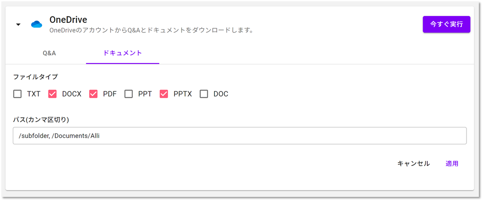Uncheck the PPTX file type
This screenshot has width=483, height=201.
(164, 94)
